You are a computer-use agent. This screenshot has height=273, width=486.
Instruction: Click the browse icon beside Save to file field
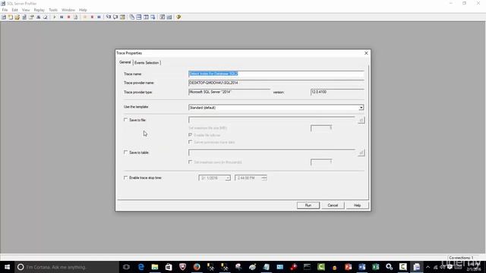coord(361,120)
